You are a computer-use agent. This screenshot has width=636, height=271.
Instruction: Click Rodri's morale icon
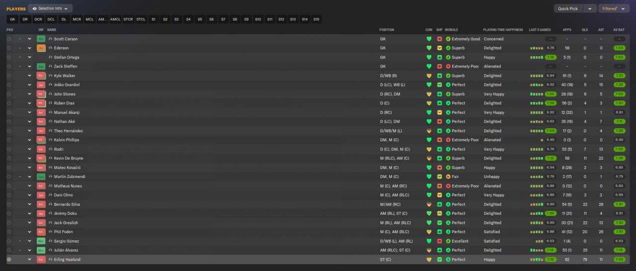click(x=448, y=149)
